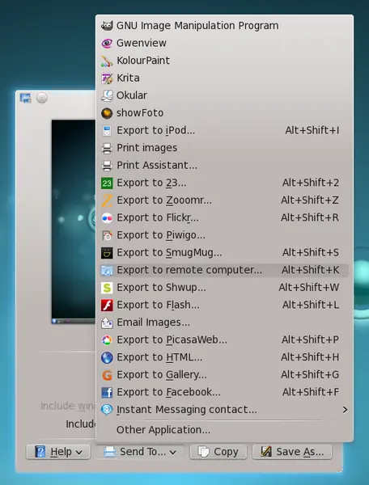The height and width of the screenshot is (485, 369).
Task: Click the Flickr dots icon
Action: point(107,217)
